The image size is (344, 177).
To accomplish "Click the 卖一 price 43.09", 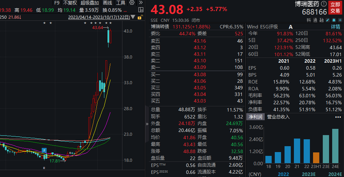I will point(200,67).
